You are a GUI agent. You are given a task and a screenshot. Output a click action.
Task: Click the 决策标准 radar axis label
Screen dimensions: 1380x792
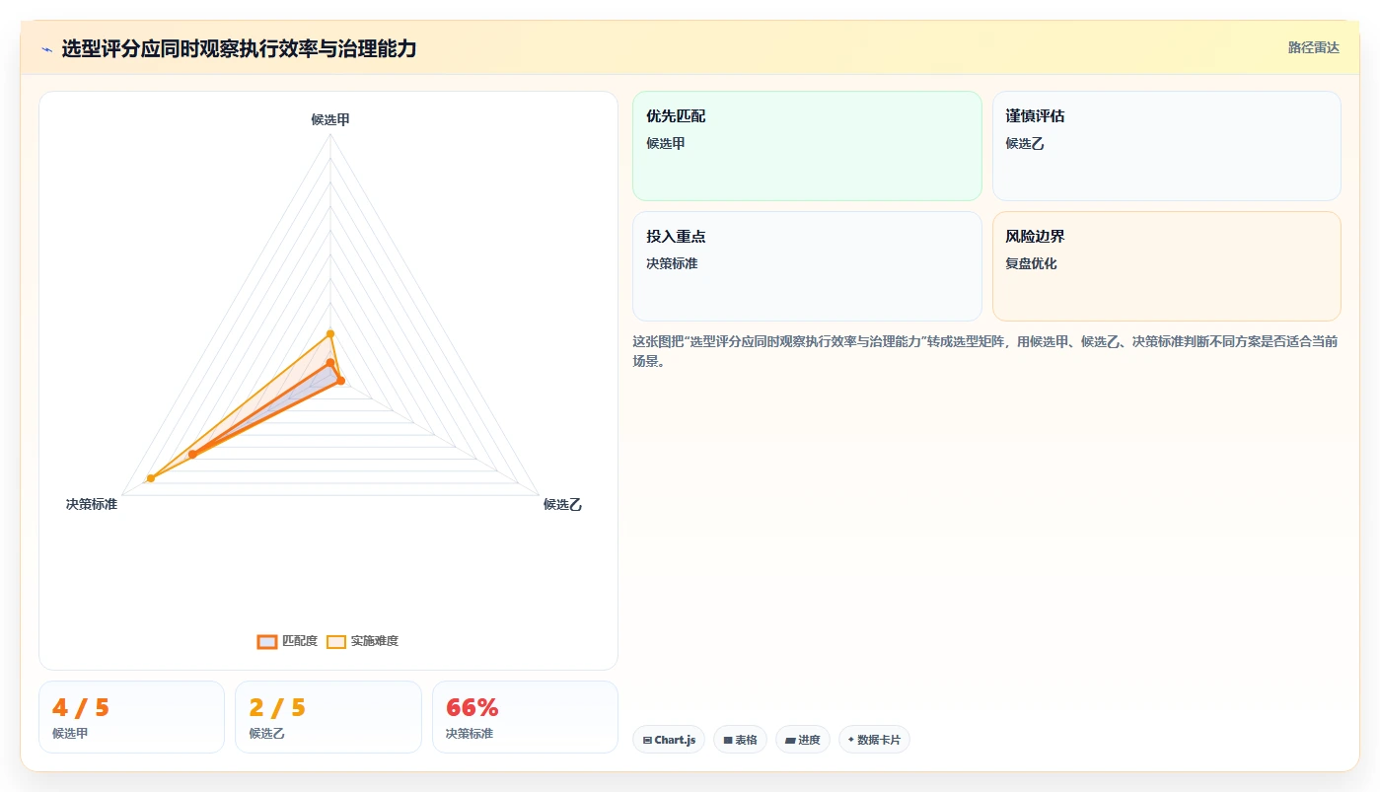pyautogui.click(x=92, y=505)
